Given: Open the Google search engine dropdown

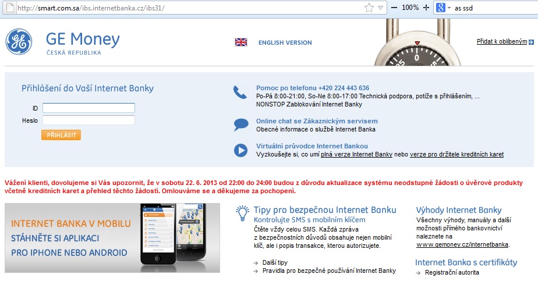Looking at the screenshot, I should pyautogui.click(x=443, y=8).
